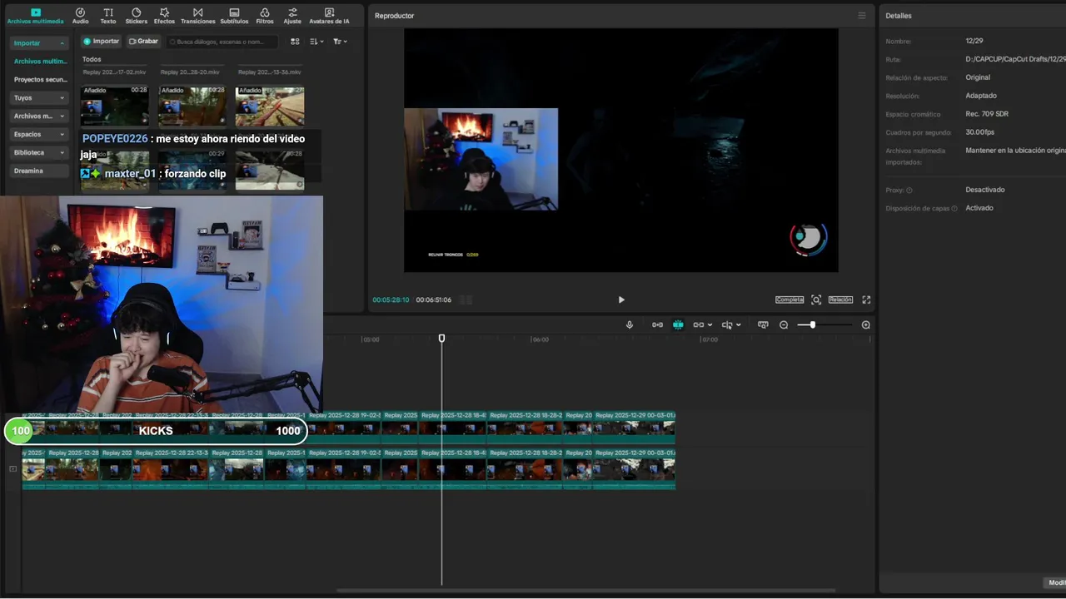
Task: Click the scan focus icon beside Completa
Action: (x=816, y=299)
